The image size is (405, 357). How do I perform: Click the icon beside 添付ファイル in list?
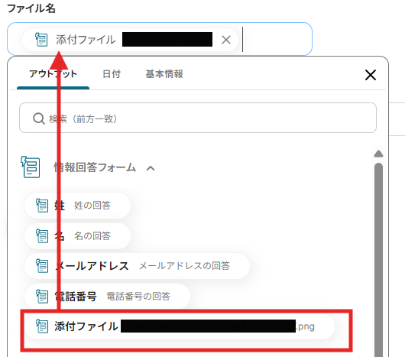(42, 326)
